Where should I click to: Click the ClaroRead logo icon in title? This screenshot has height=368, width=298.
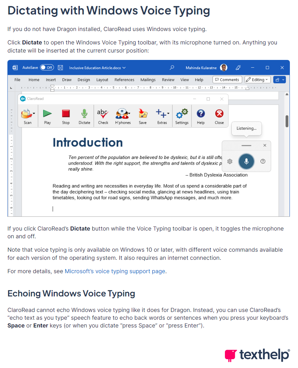point(23,99)
